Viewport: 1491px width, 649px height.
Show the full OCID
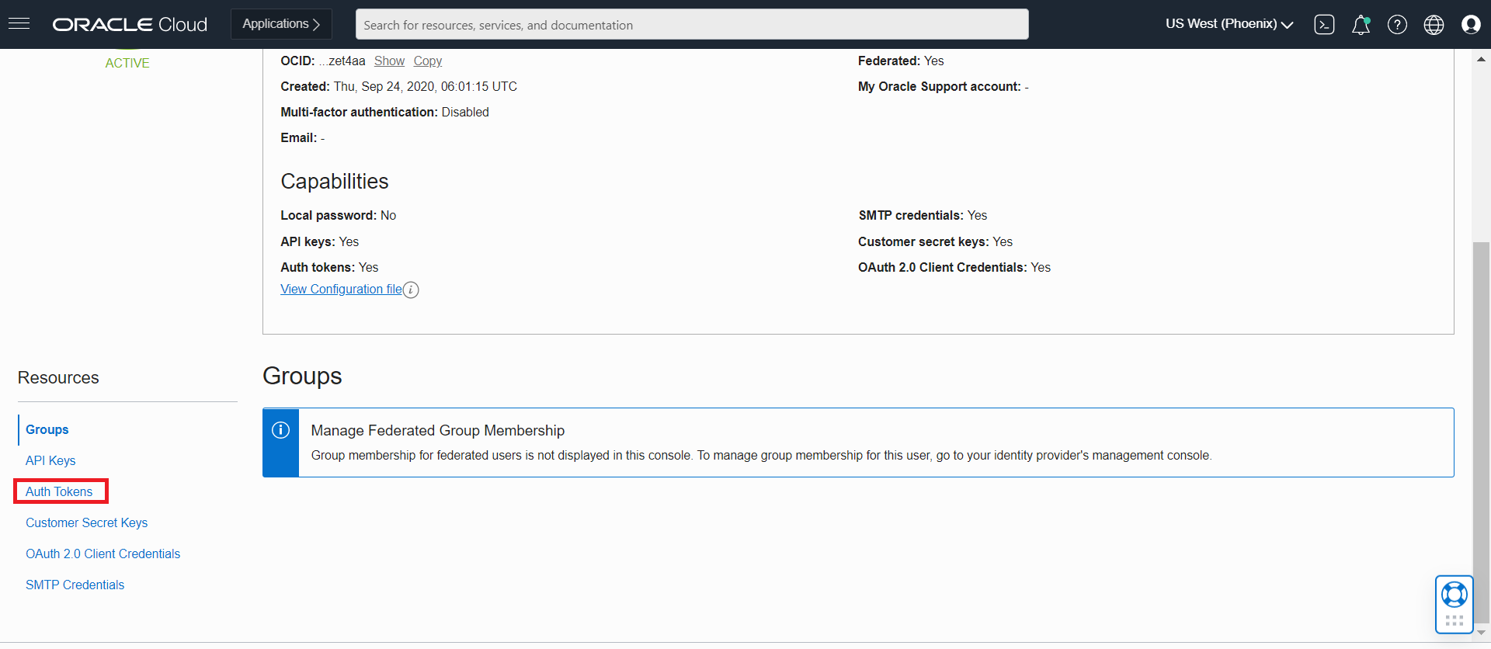click(x=389, y=61)
